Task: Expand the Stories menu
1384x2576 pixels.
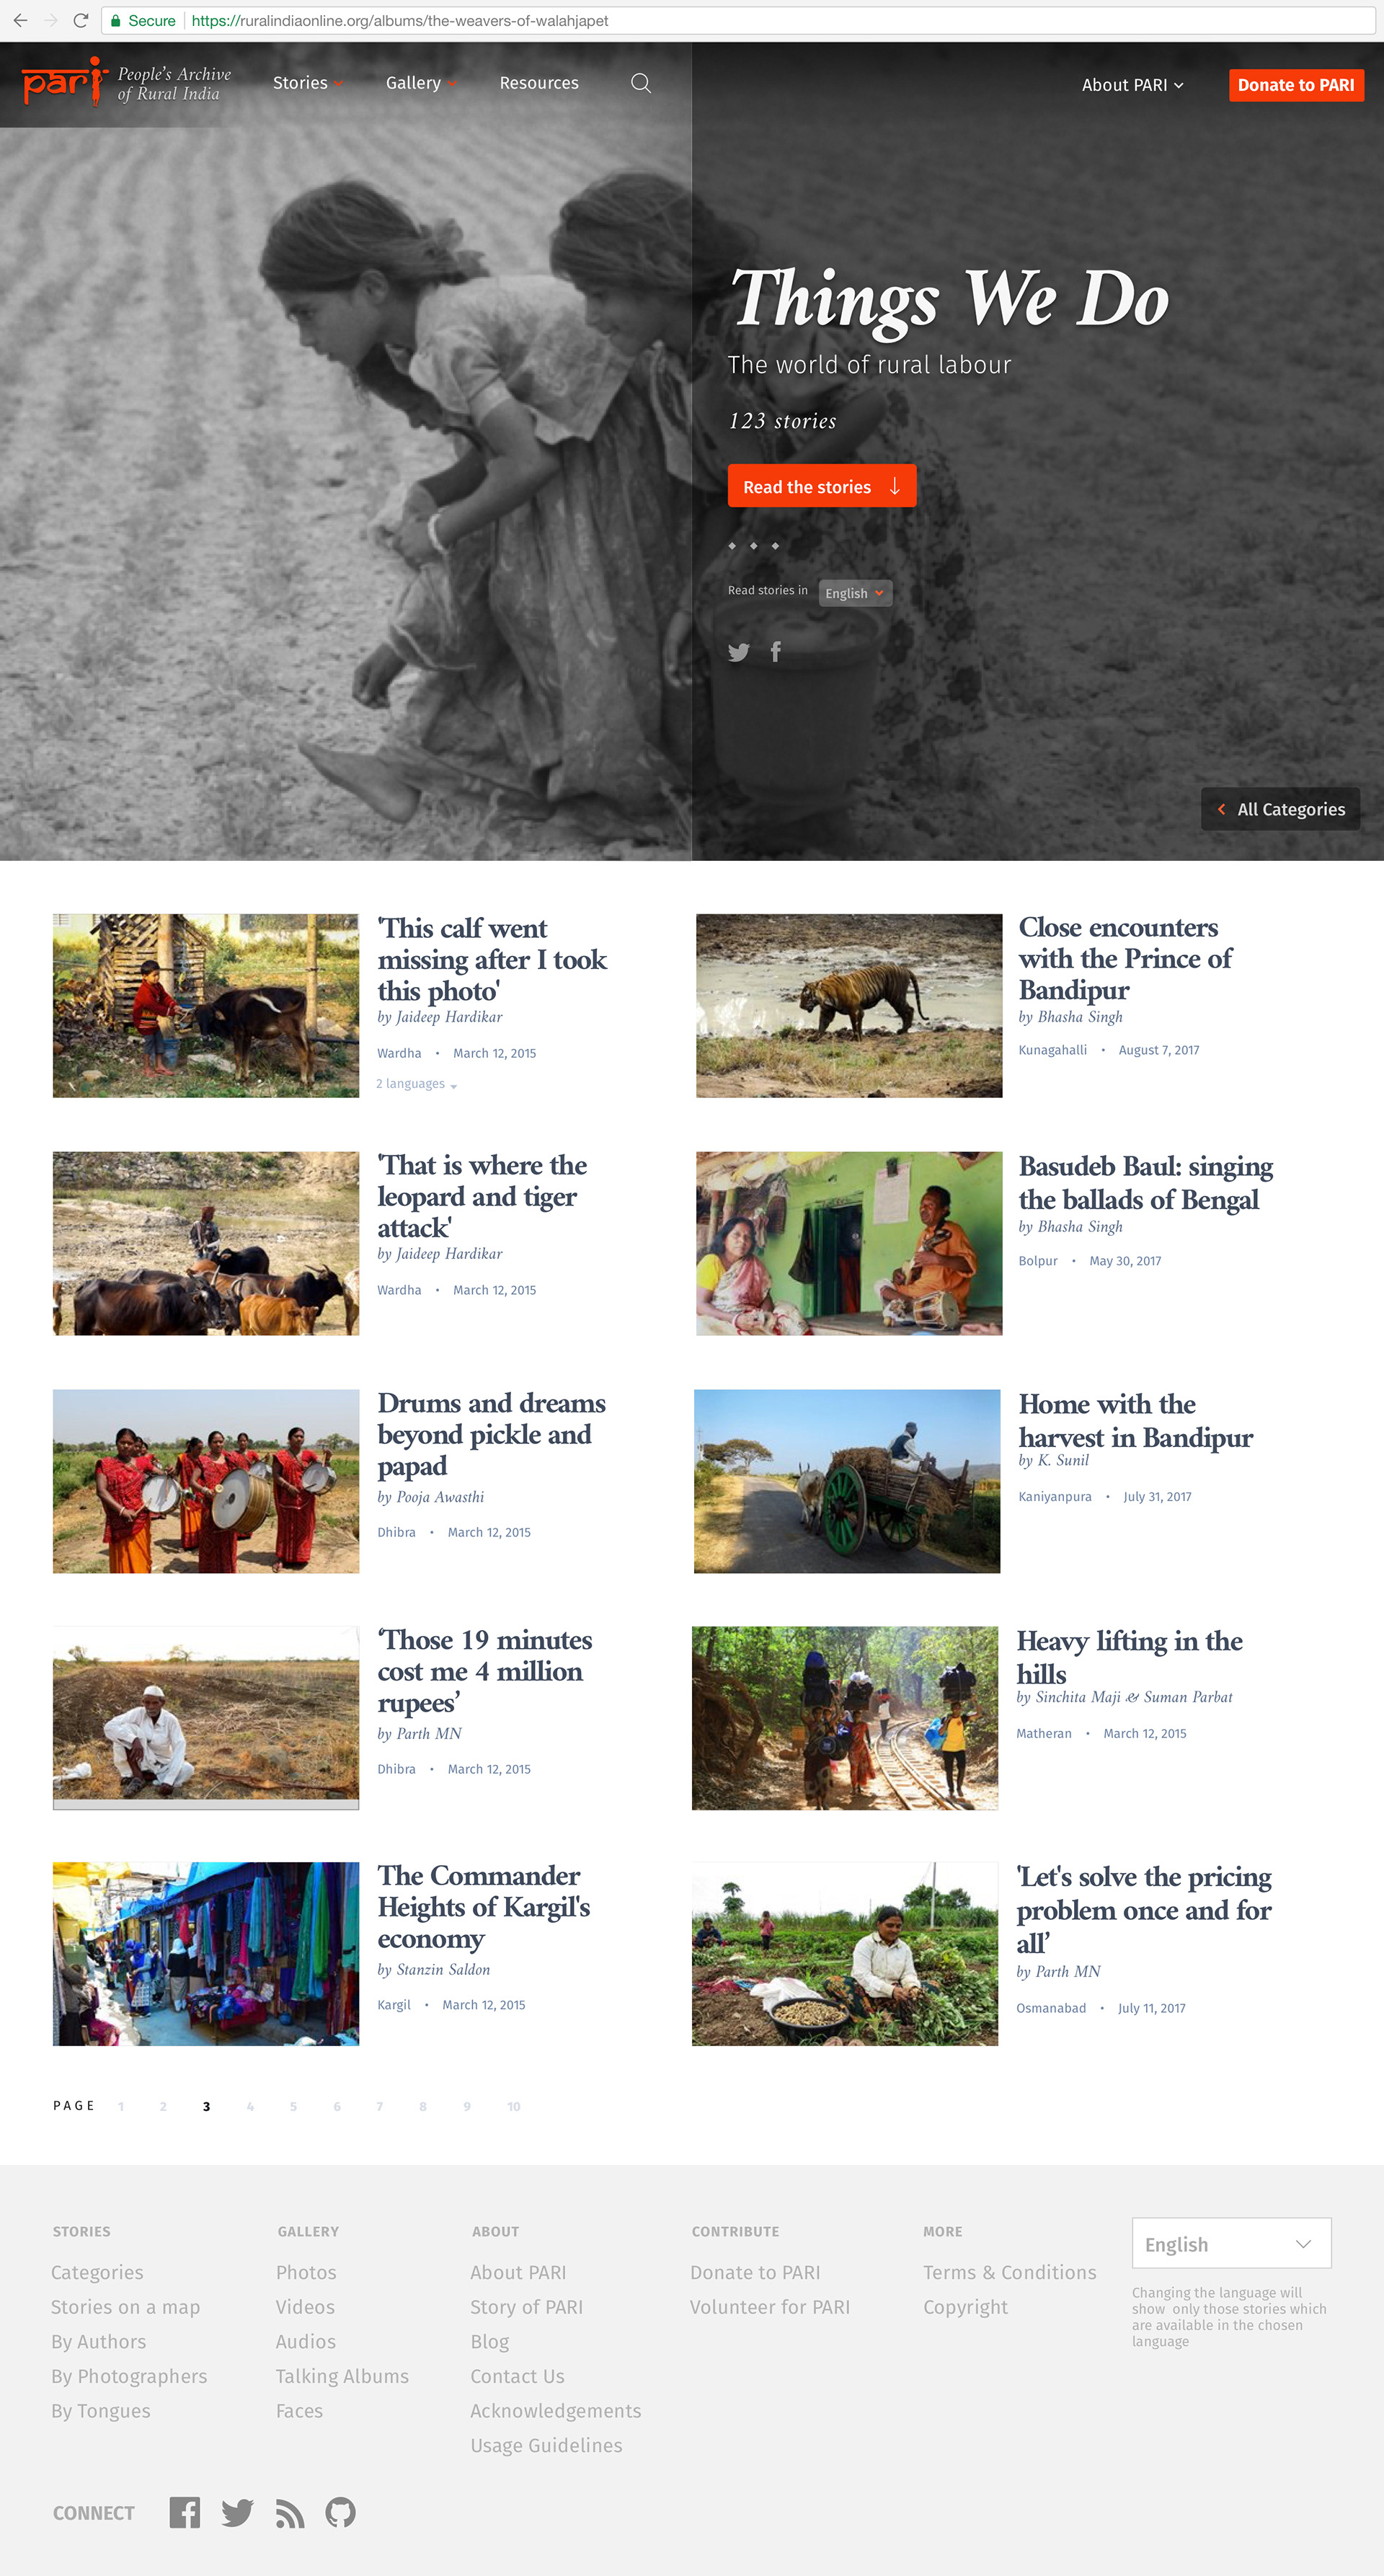Action: [x=308, y=83]
